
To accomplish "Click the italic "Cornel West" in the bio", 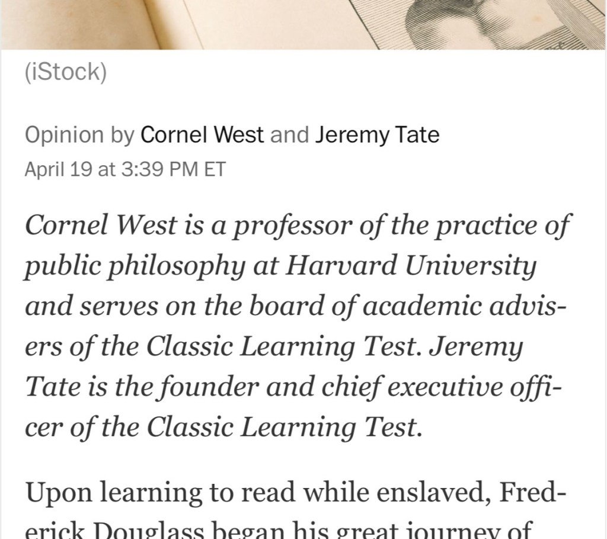I will tap(101, 225).
